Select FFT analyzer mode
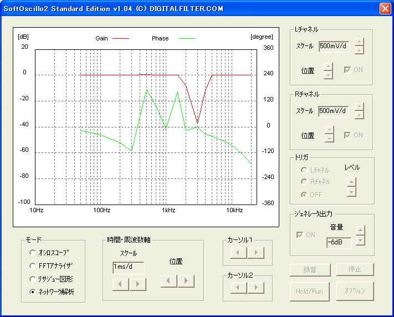This screenshot has width=394, height=317. [x=32, y=265]
